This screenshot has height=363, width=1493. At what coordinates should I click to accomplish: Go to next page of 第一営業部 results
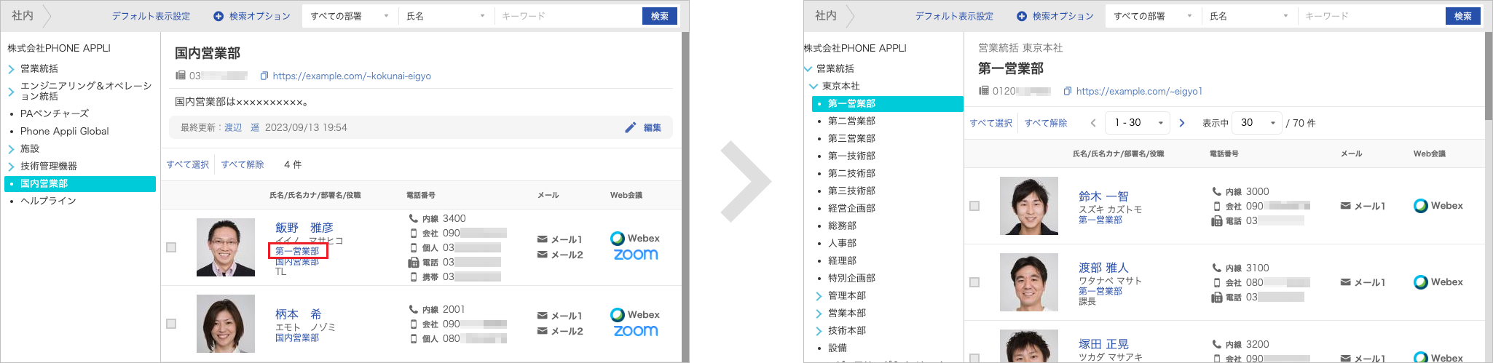(x=1182, y=123)
